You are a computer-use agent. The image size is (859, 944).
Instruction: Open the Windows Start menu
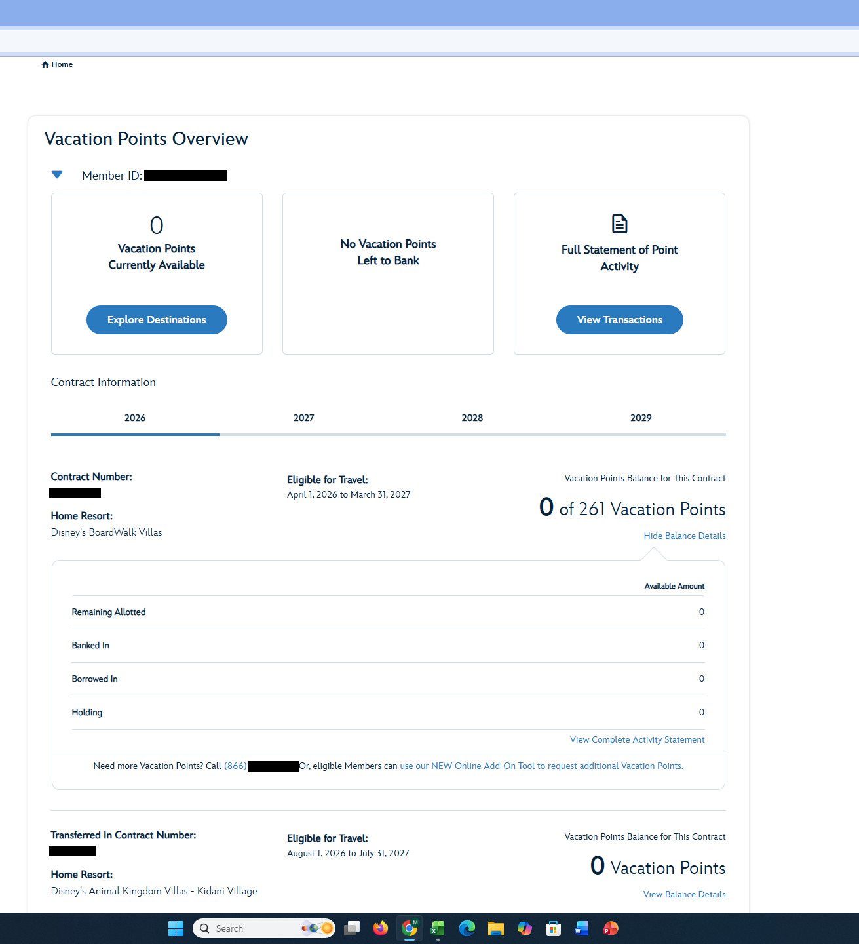coord(176,928)
